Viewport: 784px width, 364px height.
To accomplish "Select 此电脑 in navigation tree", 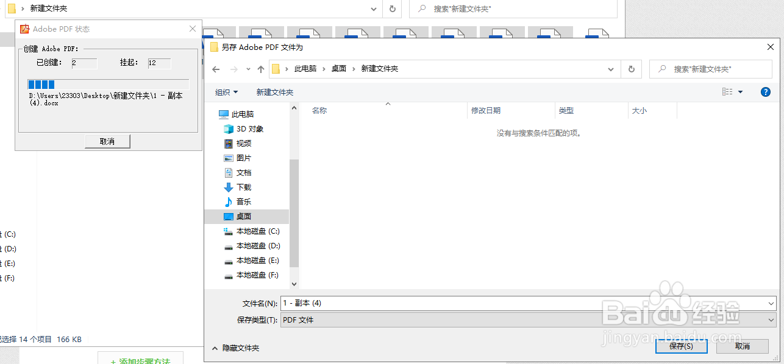I will tap(237, 114).
